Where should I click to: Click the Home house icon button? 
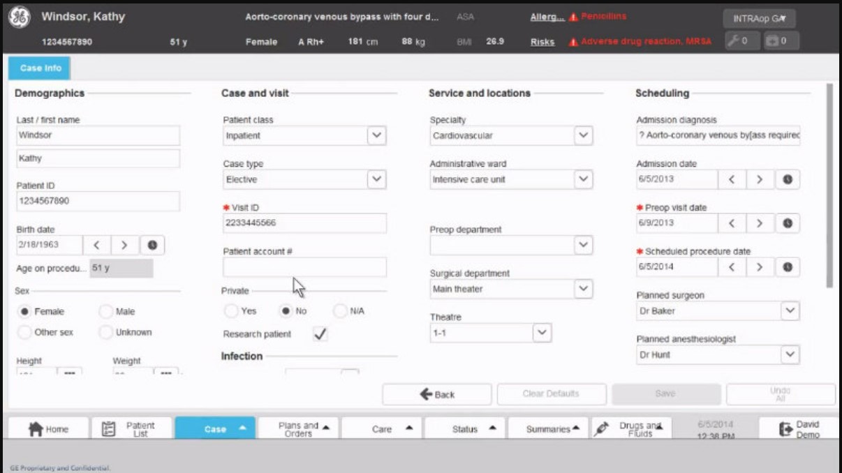pyautogui.click(x=48, y=429)
